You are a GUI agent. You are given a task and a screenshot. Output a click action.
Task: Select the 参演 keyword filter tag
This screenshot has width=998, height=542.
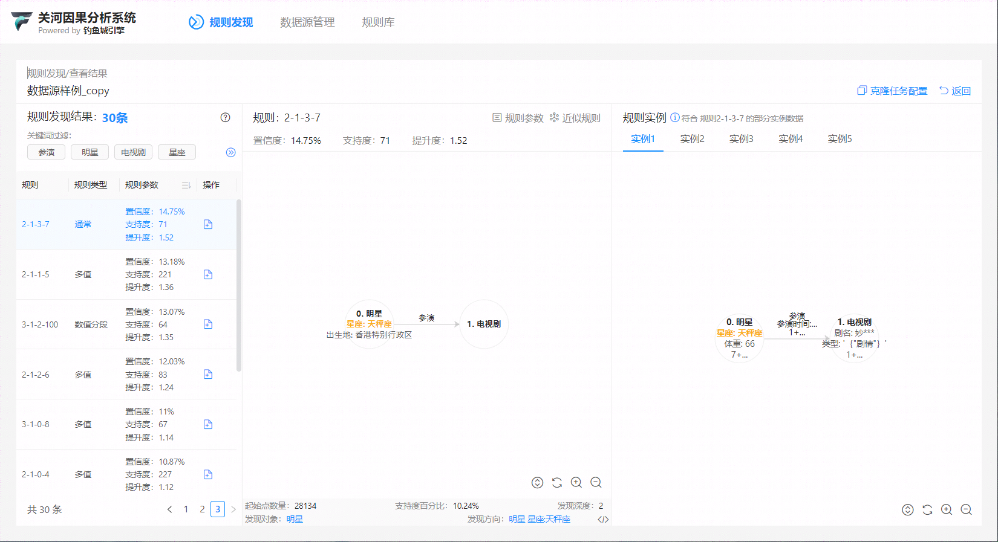46,152
